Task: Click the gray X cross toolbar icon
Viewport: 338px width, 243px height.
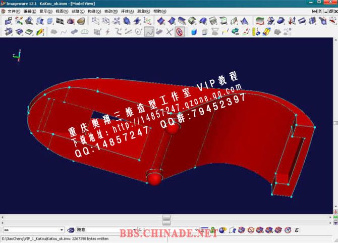Action: click(170, 32)
